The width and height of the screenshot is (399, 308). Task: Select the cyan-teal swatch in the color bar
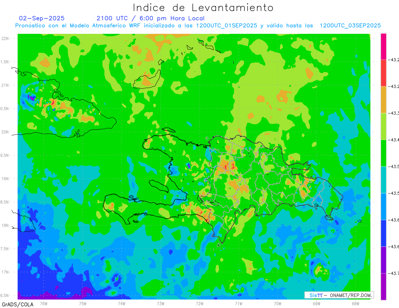(x=383, y=180)
